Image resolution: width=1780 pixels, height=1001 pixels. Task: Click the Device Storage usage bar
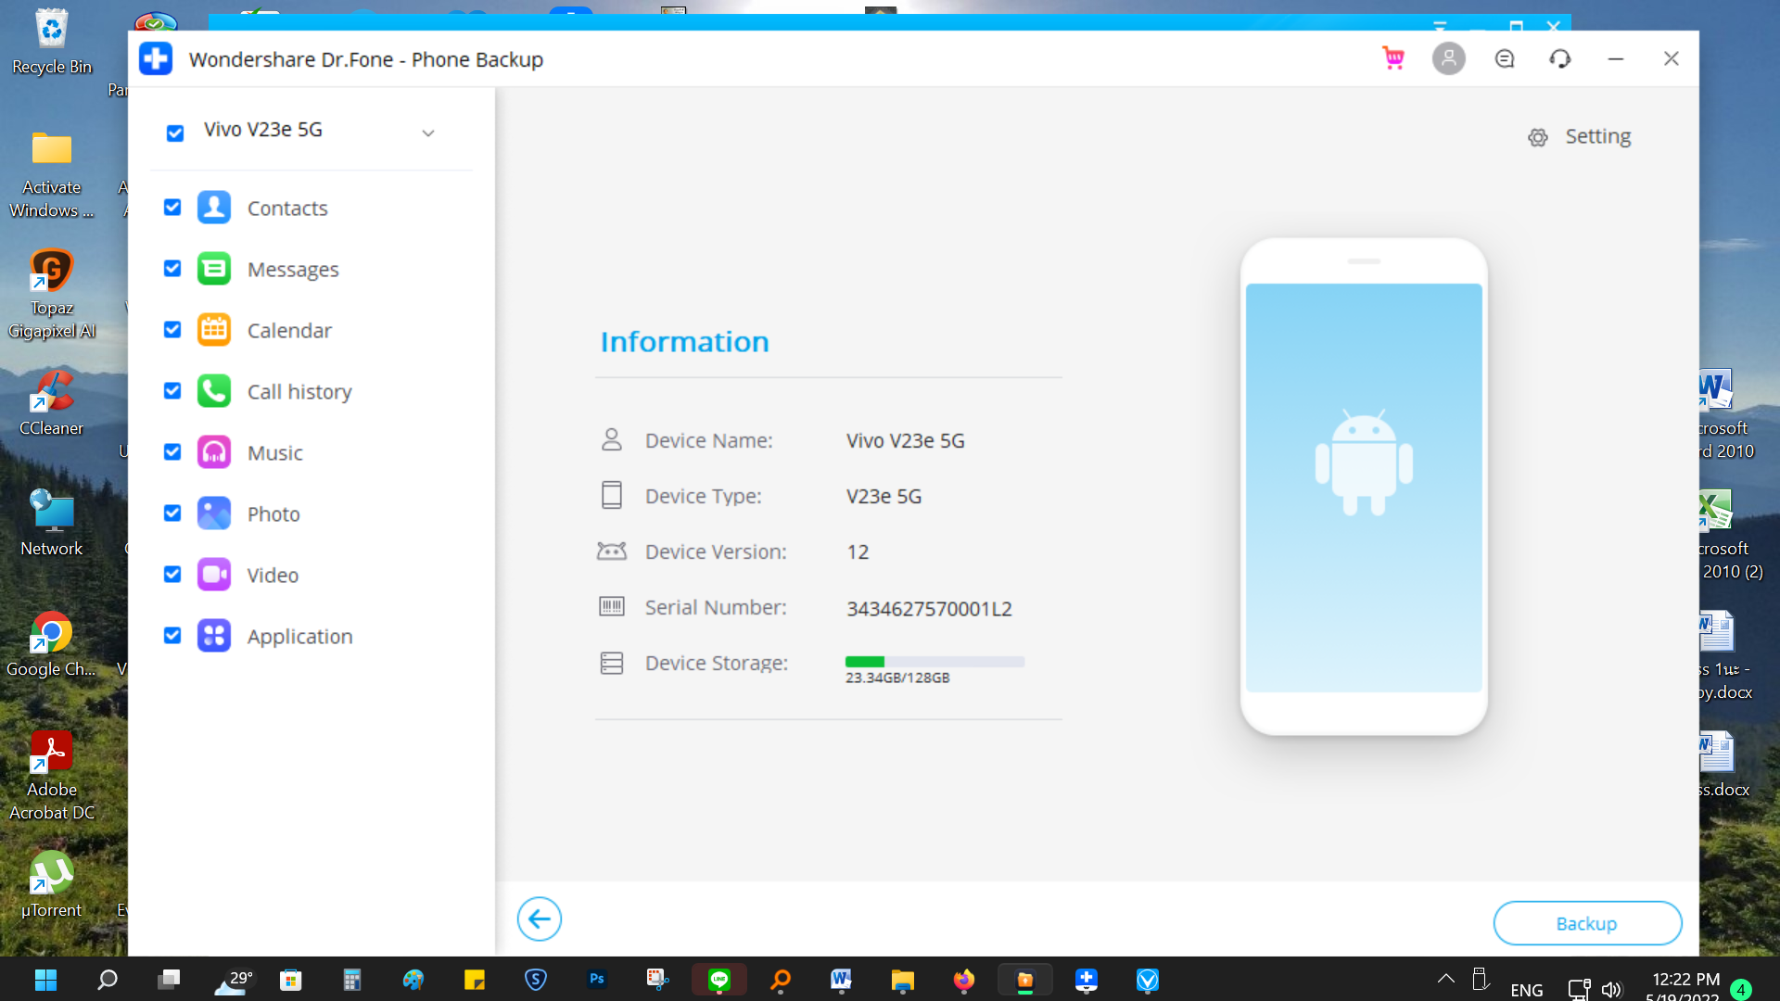coord(934,662)
